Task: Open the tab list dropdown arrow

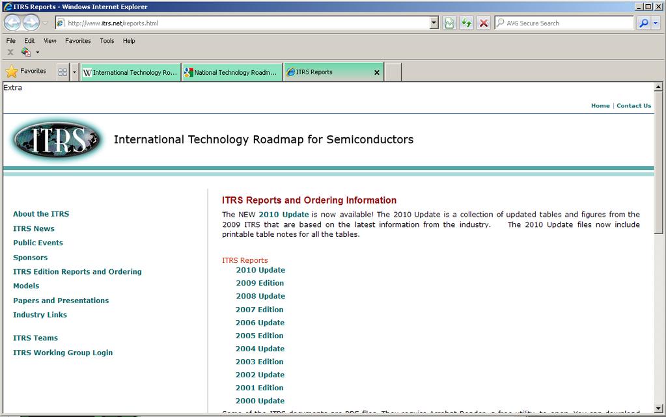Action: pyautogui.click(x=74, y=72)
